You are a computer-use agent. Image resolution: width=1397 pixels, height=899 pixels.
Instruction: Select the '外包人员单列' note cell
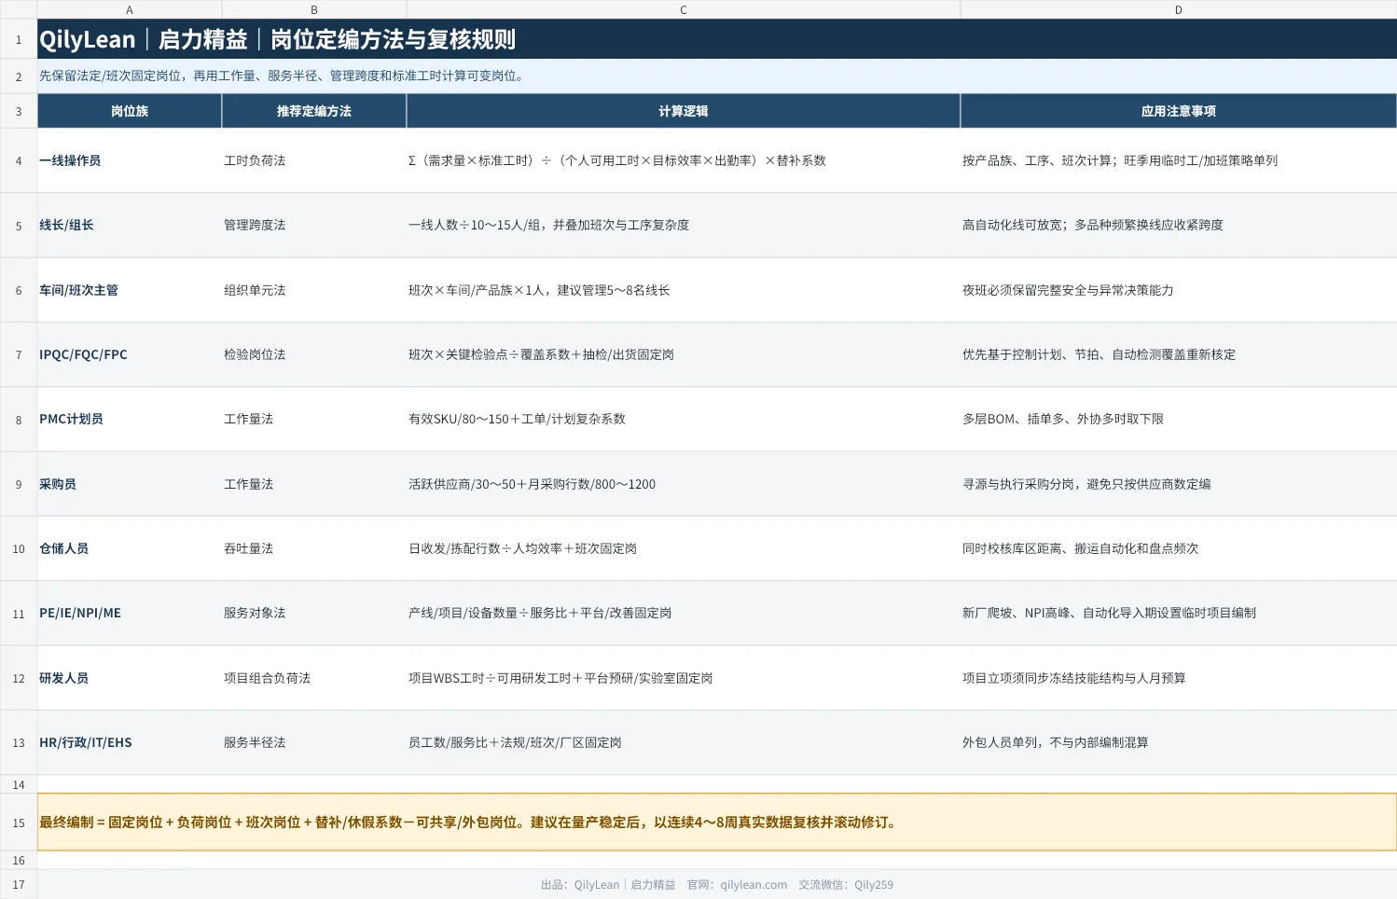(x=1179, y=742)
